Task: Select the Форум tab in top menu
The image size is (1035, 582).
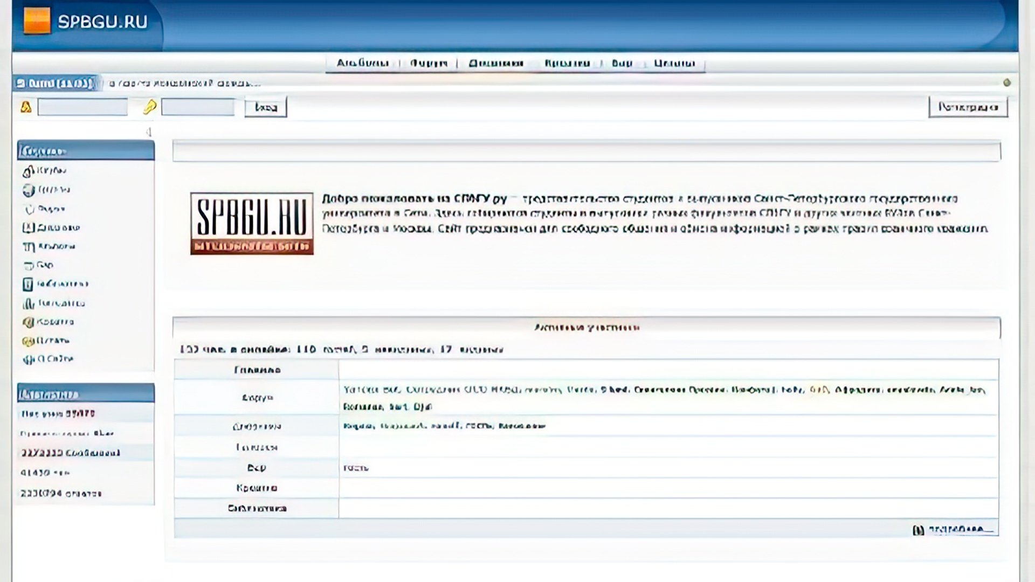Action: [x=427, y=63]
